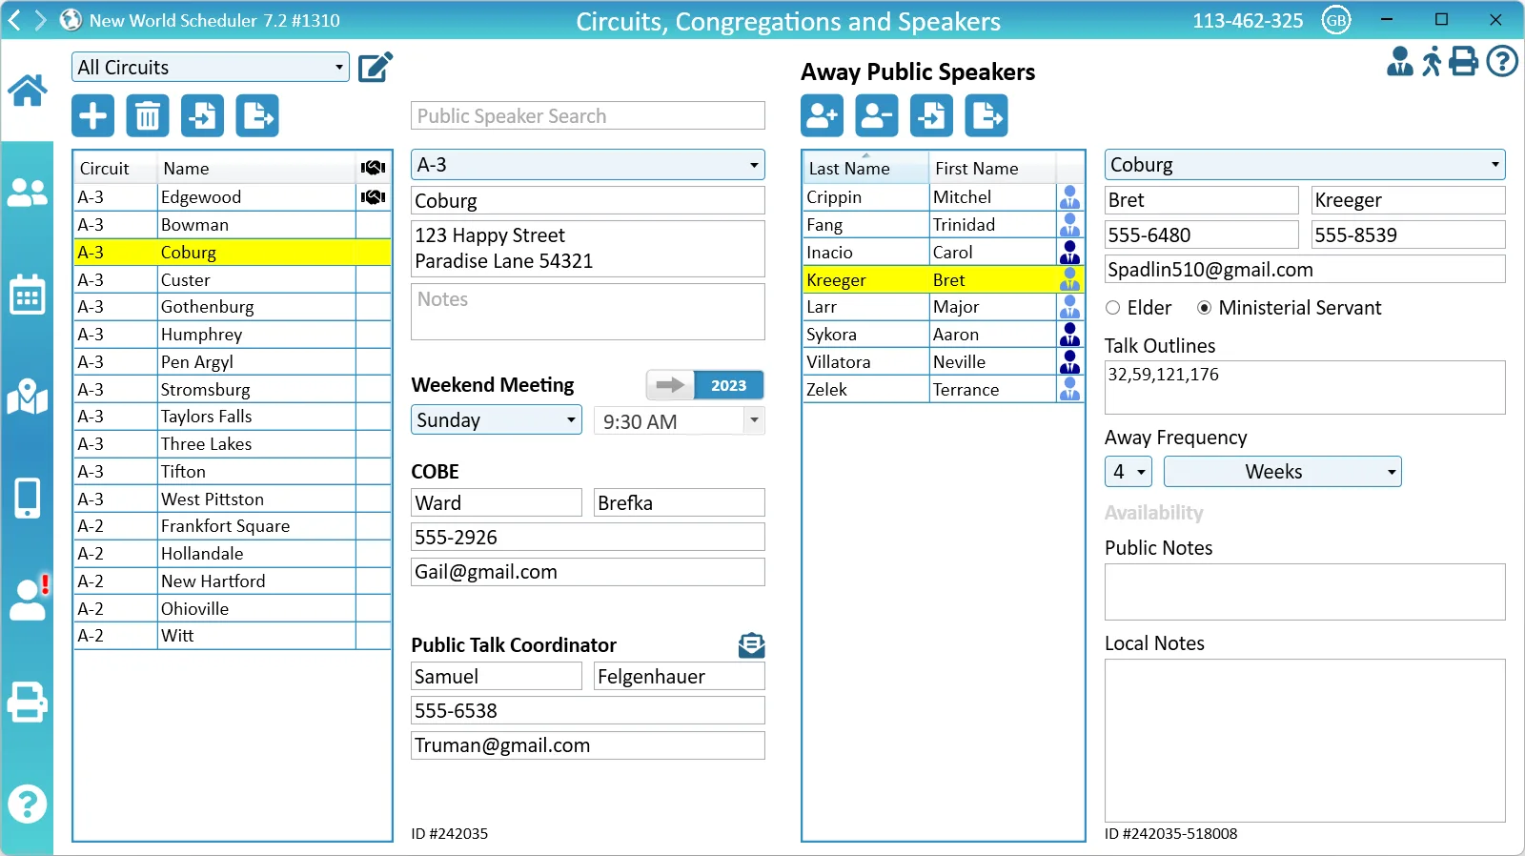Open the territory map sidebar icon
The image size is (1525, 856).
pyautogui.click(x=27, y=397)
